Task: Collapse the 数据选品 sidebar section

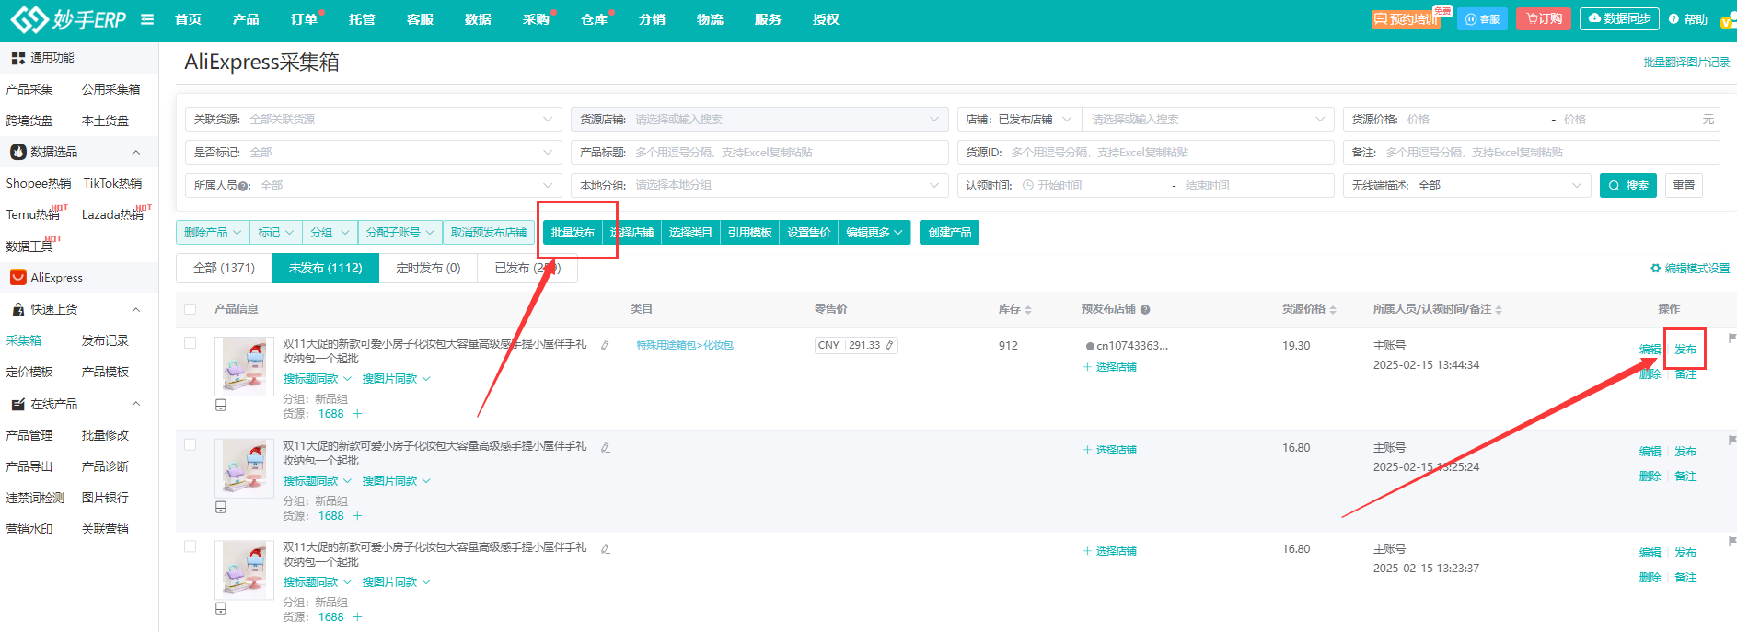Action: tap(136, 153)
